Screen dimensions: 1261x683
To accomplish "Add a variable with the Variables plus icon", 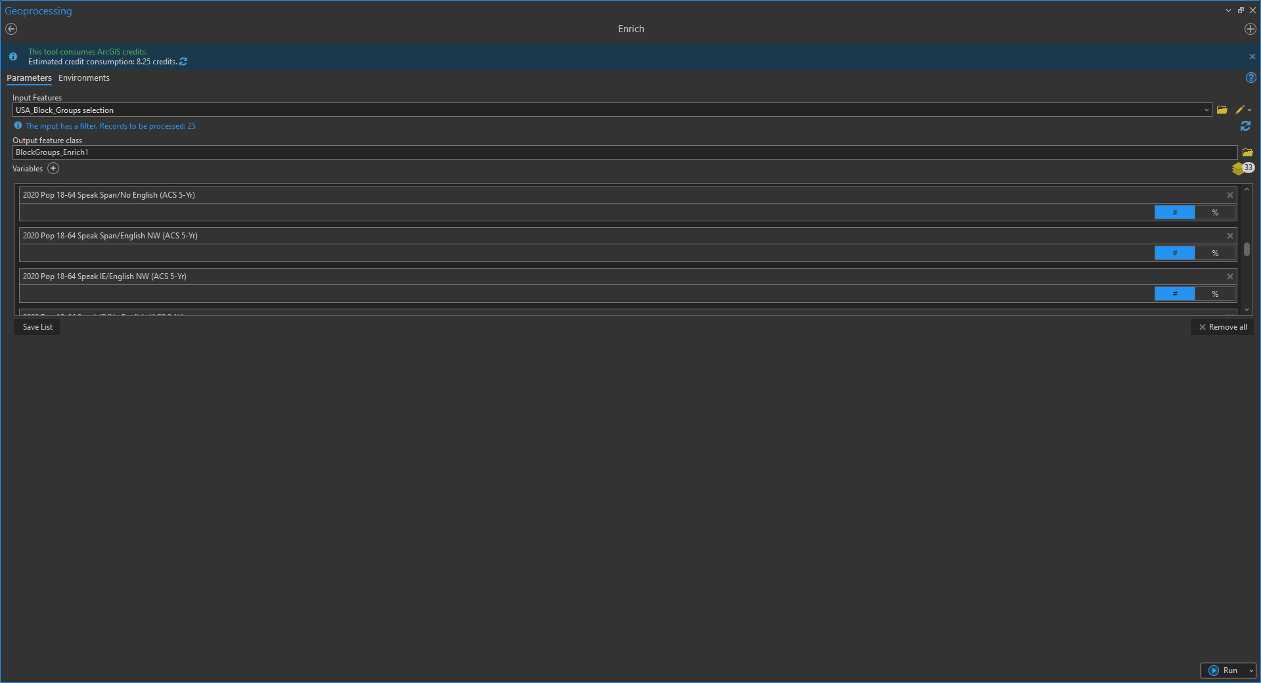I will [53, 169].
